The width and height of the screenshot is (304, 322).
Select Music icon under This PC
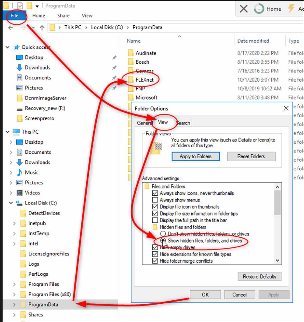[x=20, y=172]
